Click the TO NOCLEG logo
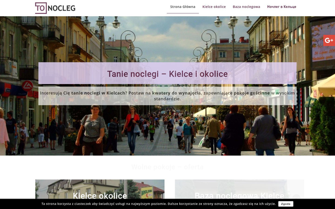 (55, 8)
